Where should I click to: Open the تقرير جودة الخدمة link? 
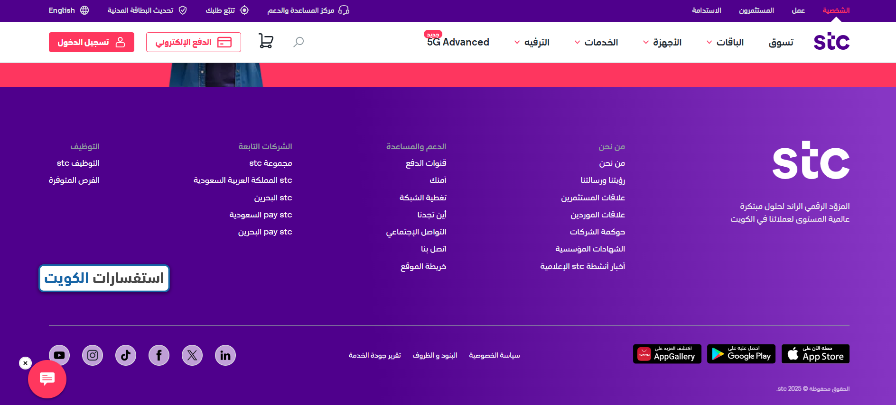tap(375, 355)
